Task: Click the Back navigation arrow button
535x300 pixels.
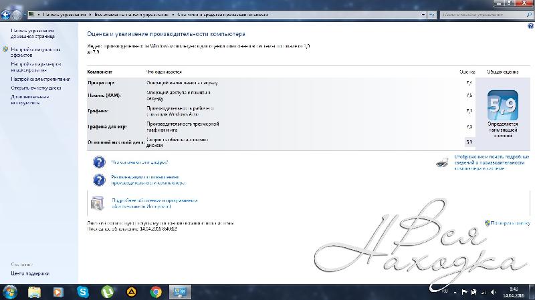Action: pos(6,14)
